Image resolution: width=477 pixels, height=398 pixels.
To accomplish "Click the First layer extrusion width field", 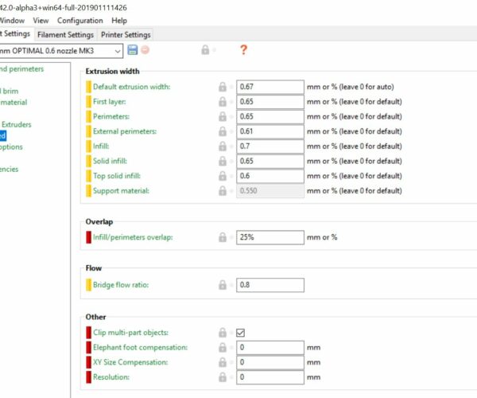I will point(270,102).
